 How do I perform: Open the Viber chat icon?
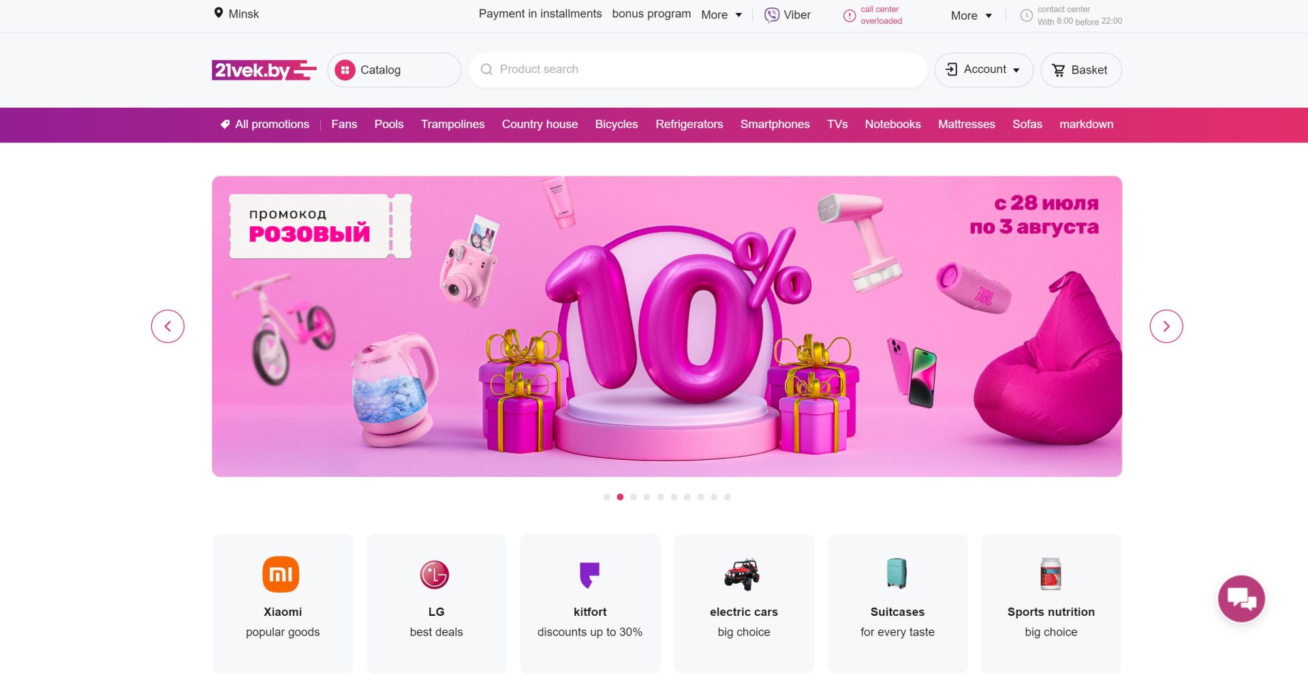[771, 15]
